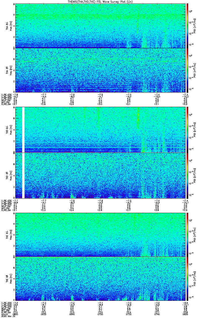Click the "THD B∥ freq [Hz]" axis label
Image resolution: width=198 pixels, height=318 pixels.
(x=8, y=175)
